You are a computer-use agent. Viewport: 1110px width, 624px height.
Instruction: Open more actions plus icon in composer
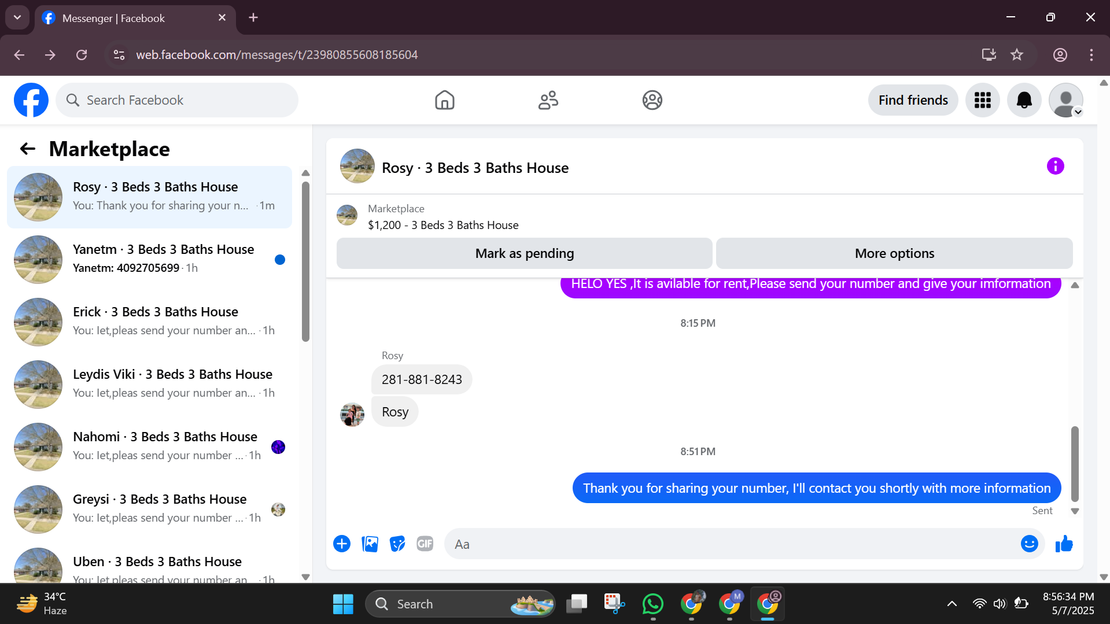(342, 544)
